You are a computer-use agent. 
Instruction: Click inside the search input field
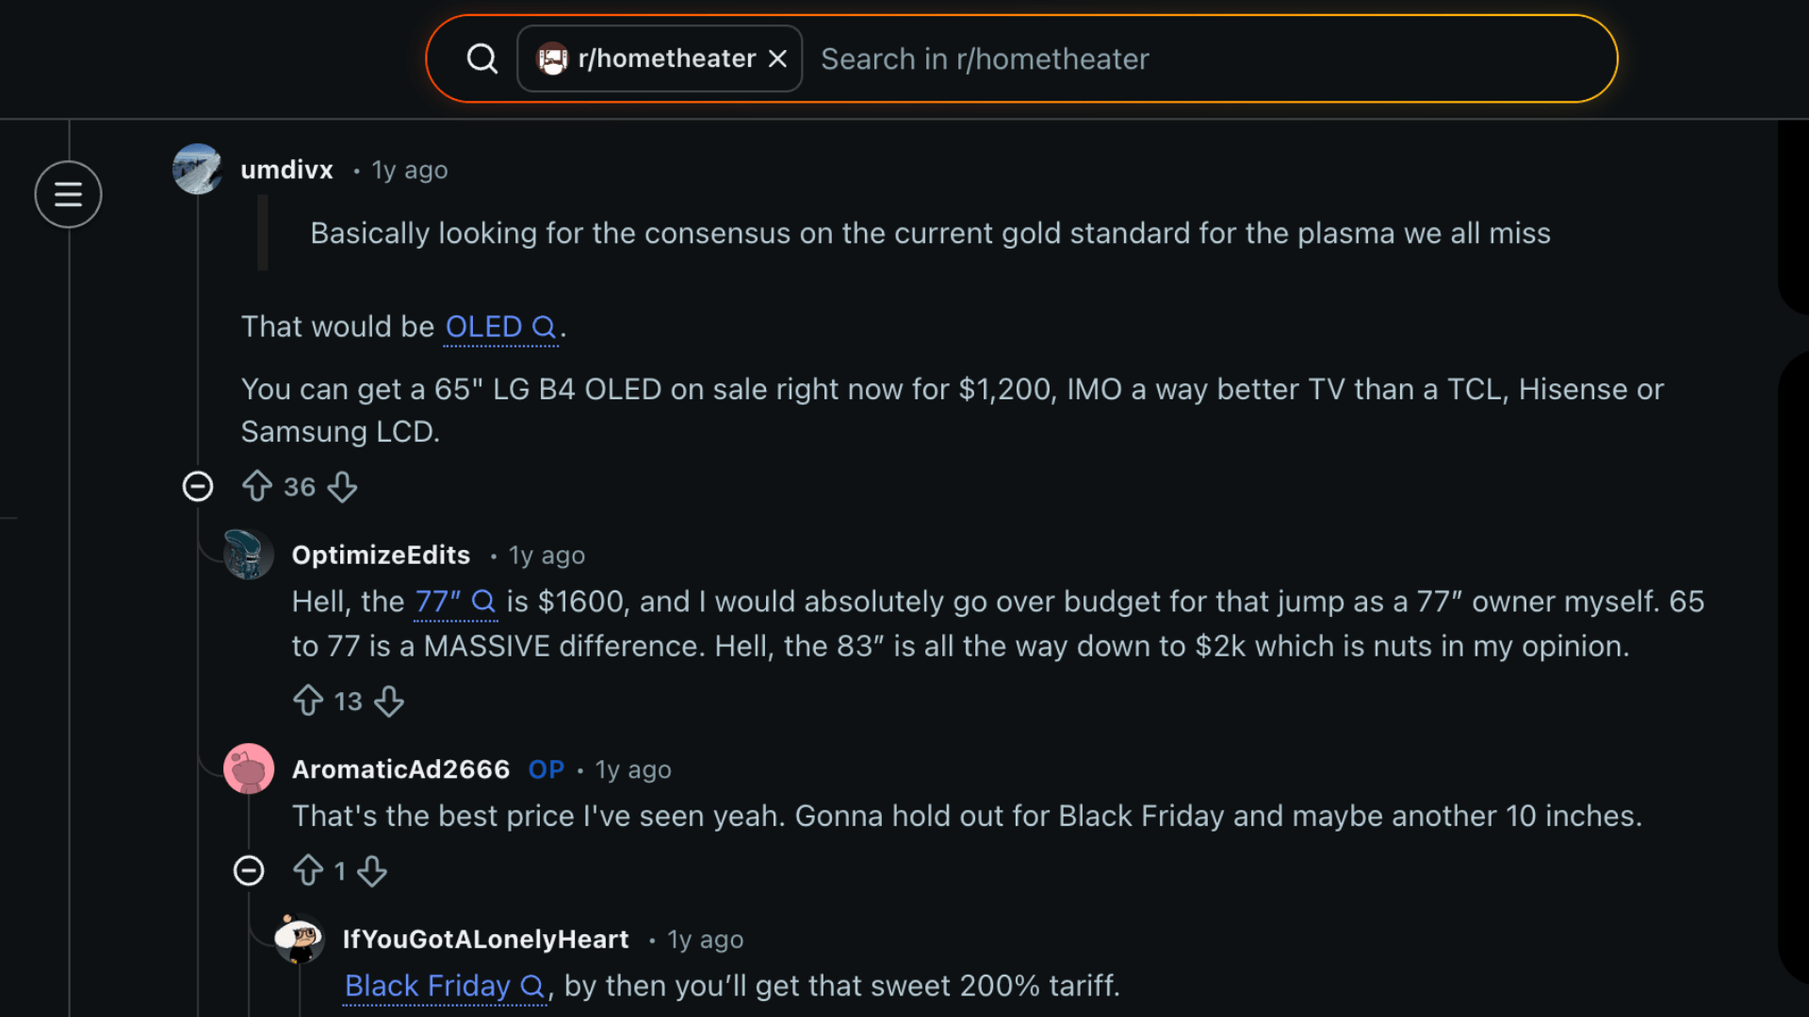[1036, 57]
